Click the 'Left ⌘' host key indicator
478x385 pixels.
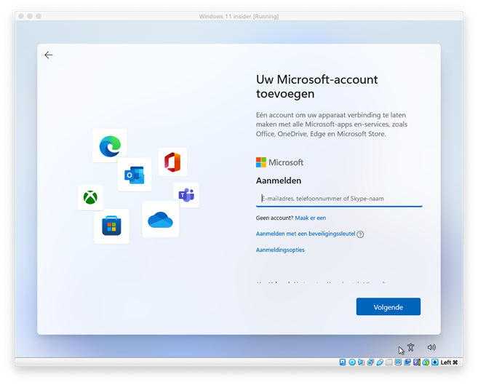(x=449, y=362)
